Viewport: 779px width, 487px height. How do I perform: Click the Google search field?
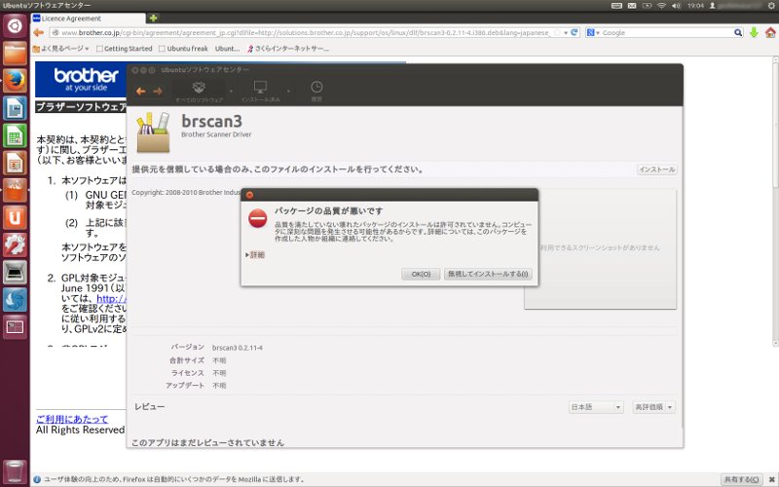pyautogui.click(x=667, y=33)
